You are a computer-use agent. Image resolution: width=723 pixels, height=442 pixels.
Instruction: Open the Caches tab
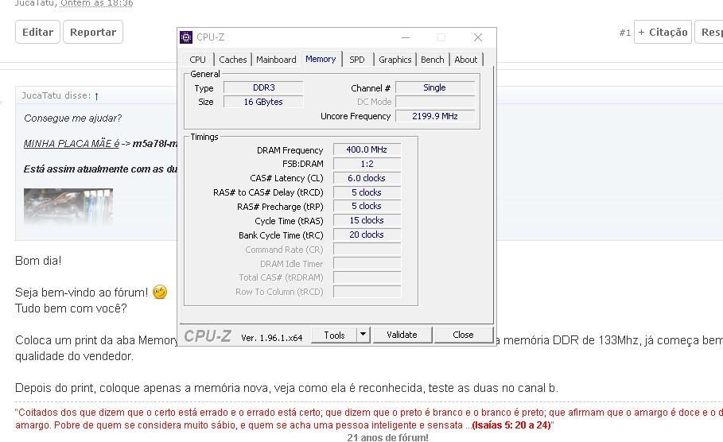(x=232, y=60)
